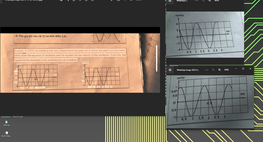Close the 54% WhatsApp Image window

250,69
